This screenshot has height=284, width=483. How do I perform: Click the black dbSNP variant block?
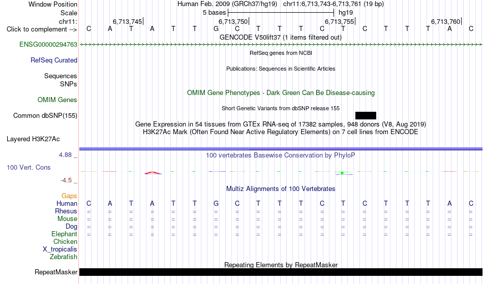click(366, 116)
